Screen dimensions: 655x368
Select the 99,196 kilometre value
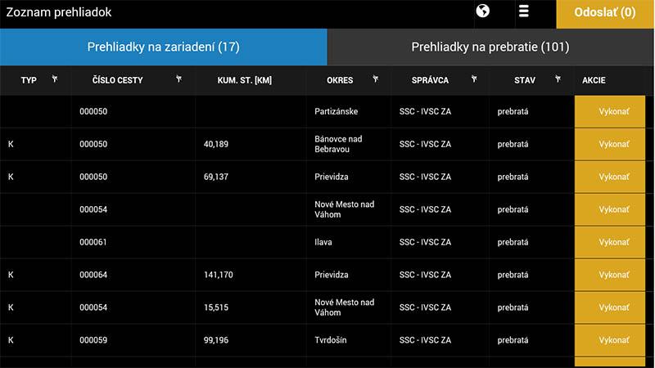(216, 340)
